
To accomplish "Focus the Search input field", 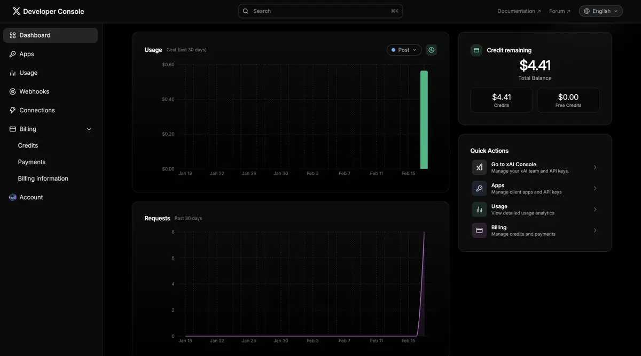I will (320, 11).
